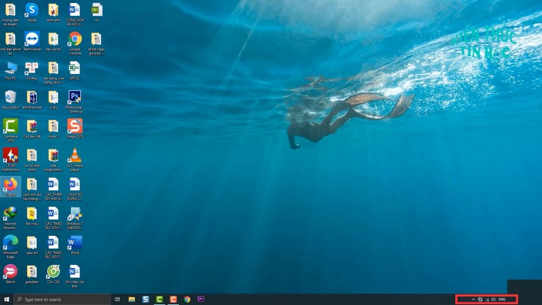The image size is (542, 305).
Task: Select the 'ảnh thumnal' folder
Action: point(32,100)
